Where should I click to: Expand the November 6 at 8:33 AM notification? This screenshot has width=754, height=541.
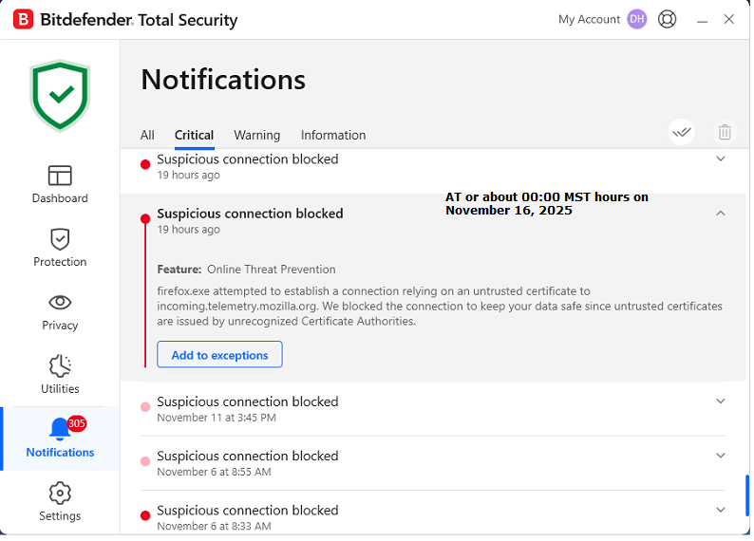pos(720,510)
